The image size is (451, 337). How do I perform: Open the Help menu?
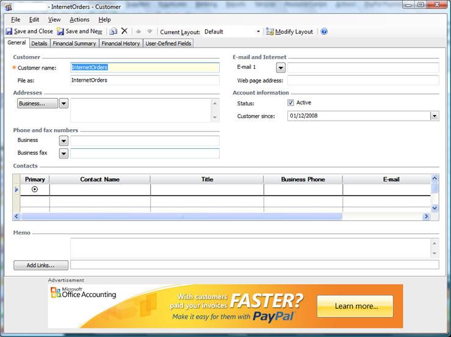pos(104,20)
